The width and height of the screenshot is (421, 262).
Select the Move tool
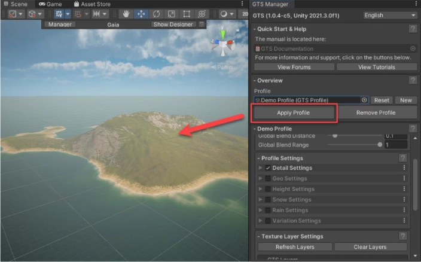coord(141,14)
